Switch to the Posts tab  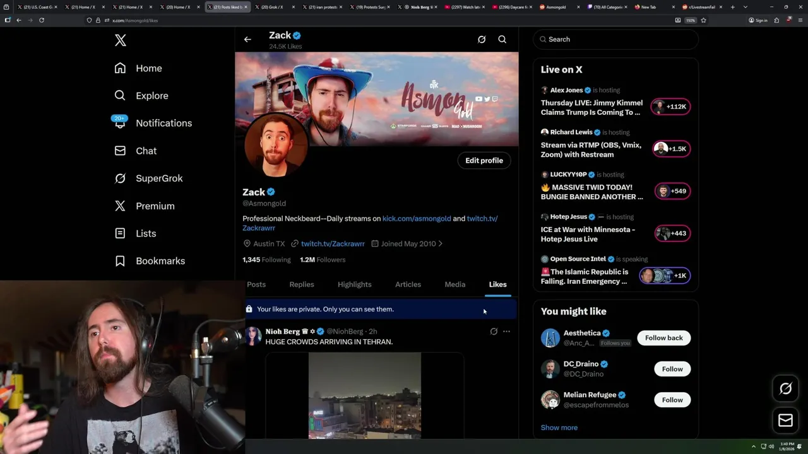256,284
